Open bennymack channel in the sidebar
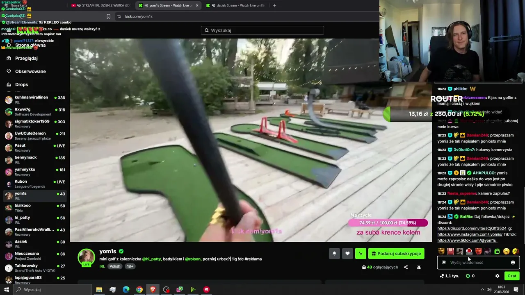This screenshot has width=525, height=295. click(35, 160)
